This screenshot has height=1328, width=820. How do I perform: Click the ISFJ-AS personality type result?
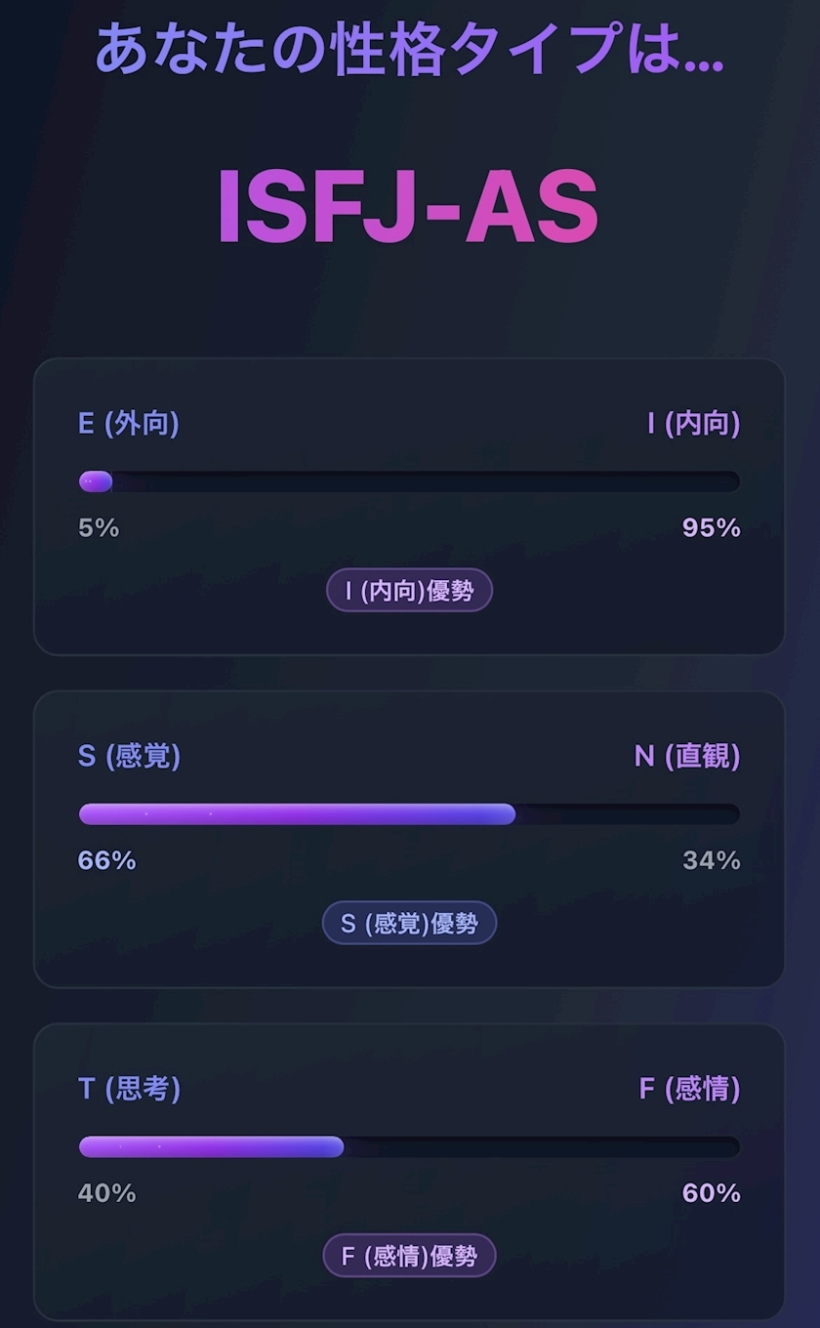click(x=408, y=208)
